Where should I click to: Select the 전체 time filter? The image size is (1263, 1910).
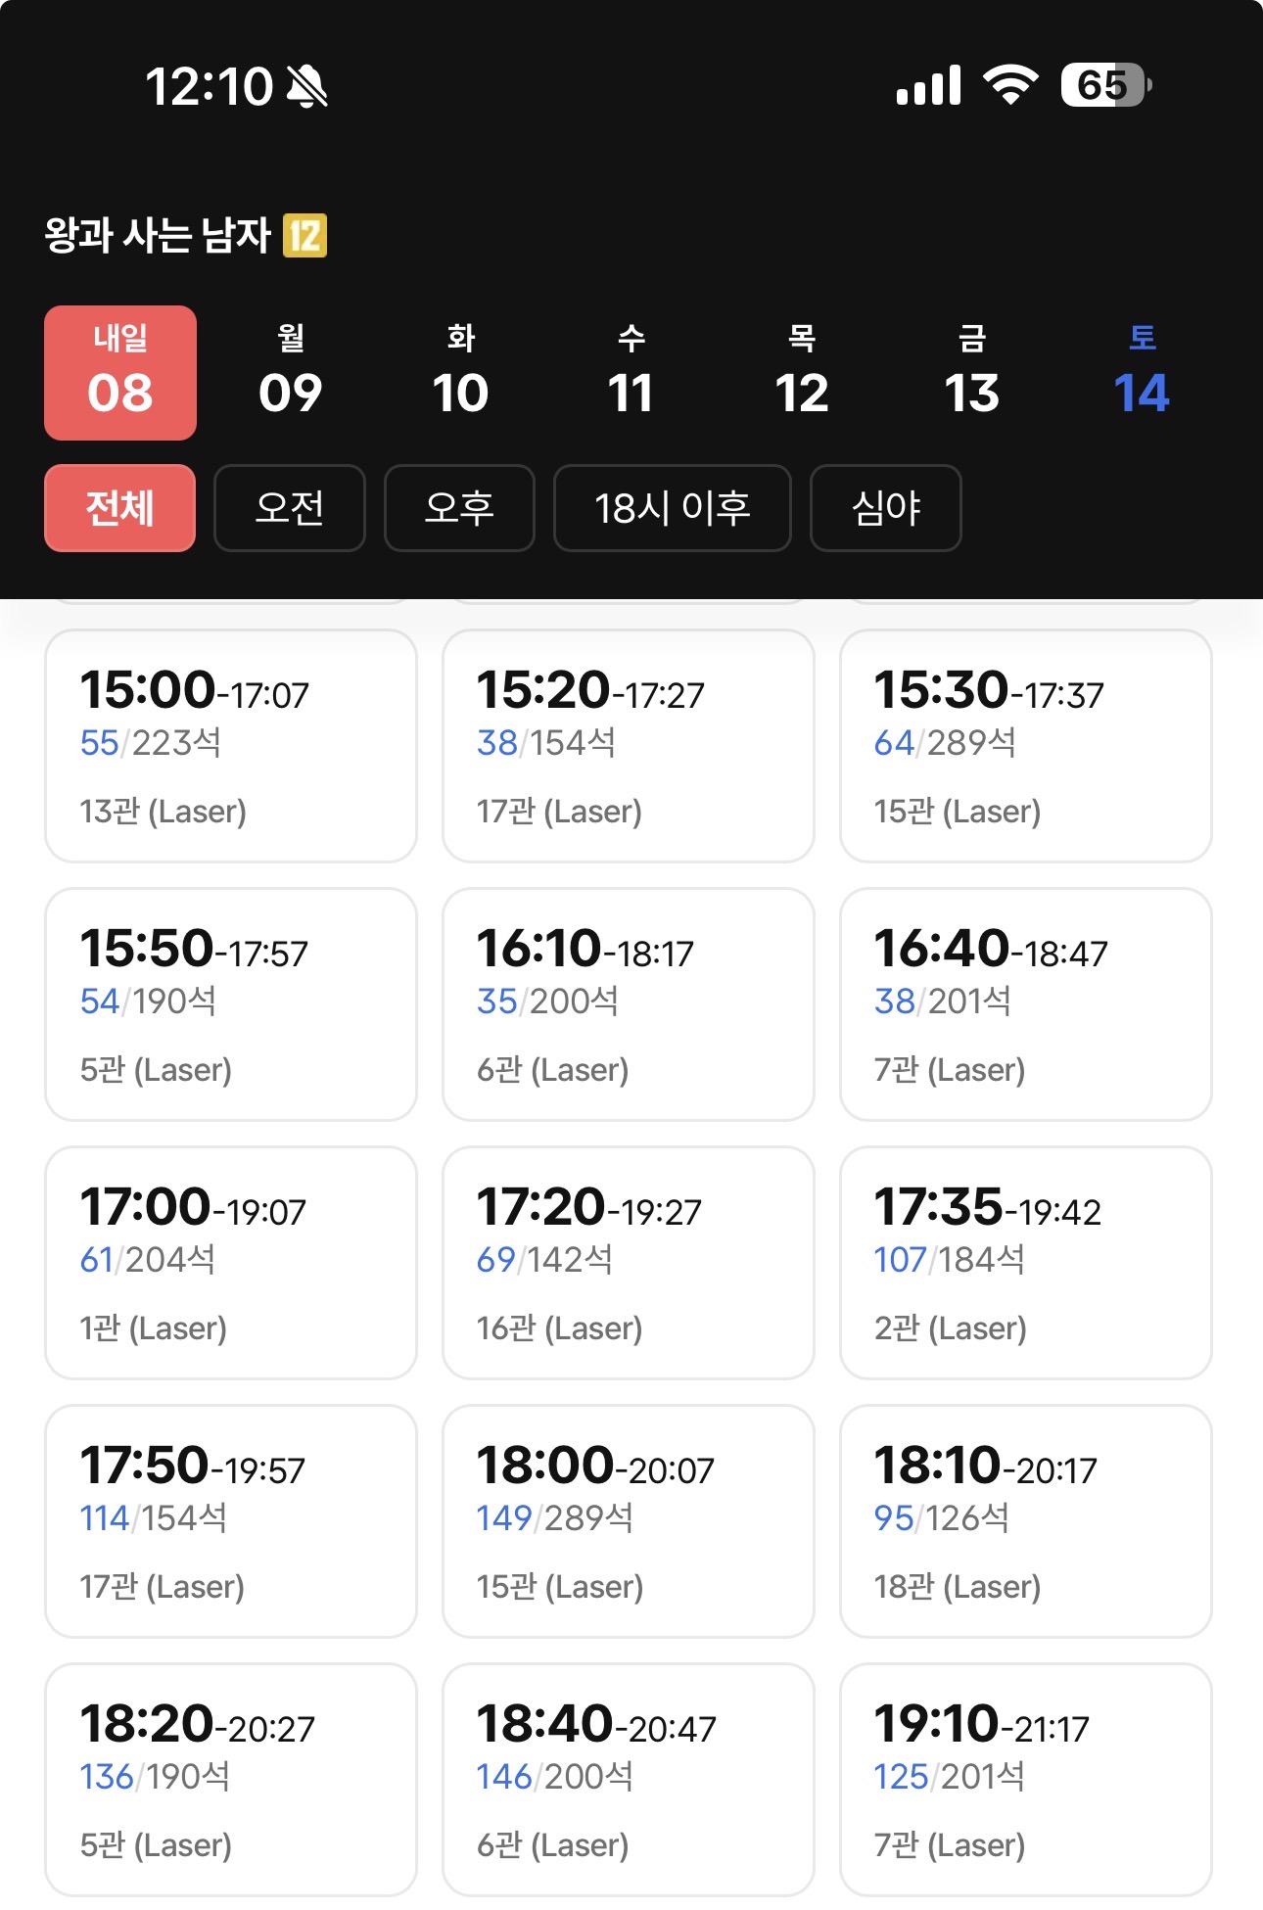[120, 508]
